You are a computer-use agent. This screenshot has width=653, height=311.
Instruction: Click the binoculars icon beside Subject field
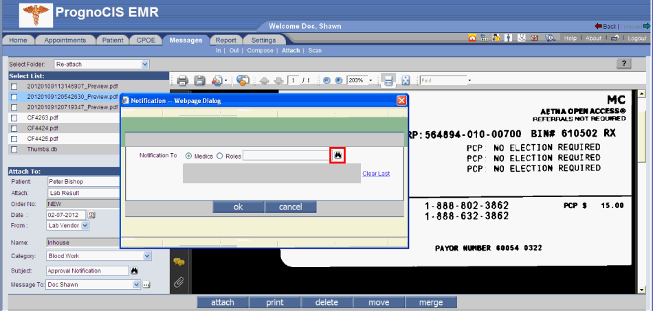(134, 270)
